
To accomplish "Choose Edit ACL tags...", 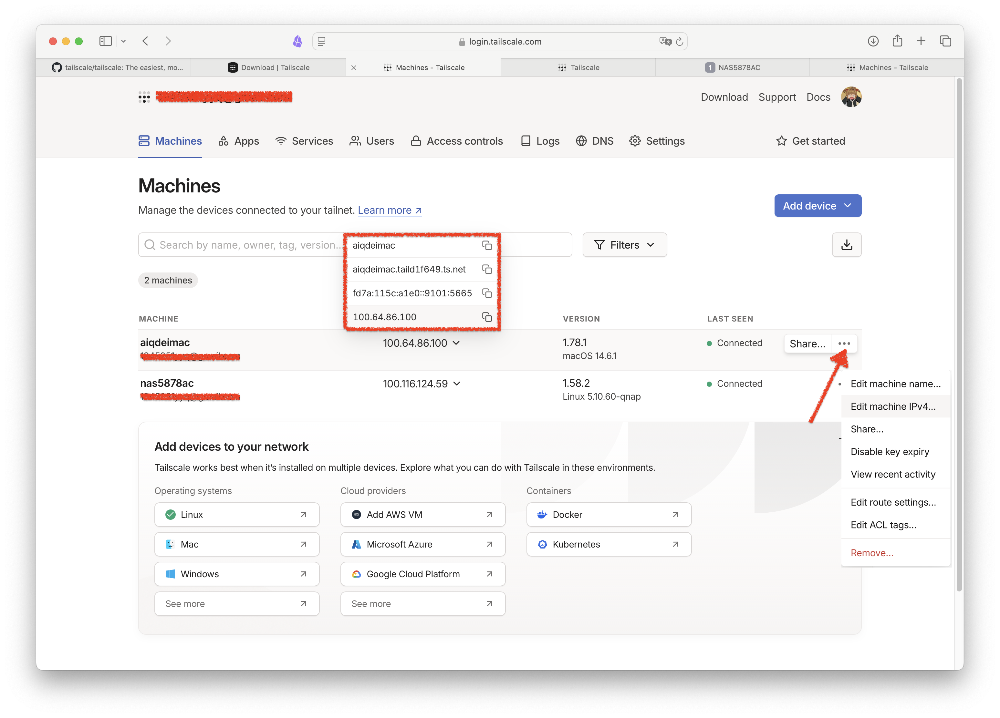I will tap(895, 525).
